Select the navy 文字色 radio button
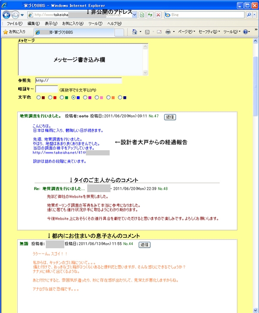 [120, 98]
